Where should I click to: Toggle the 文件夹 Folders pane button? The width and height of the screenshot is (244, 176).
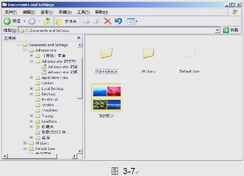pyautogui.click(x=66, y=21)
